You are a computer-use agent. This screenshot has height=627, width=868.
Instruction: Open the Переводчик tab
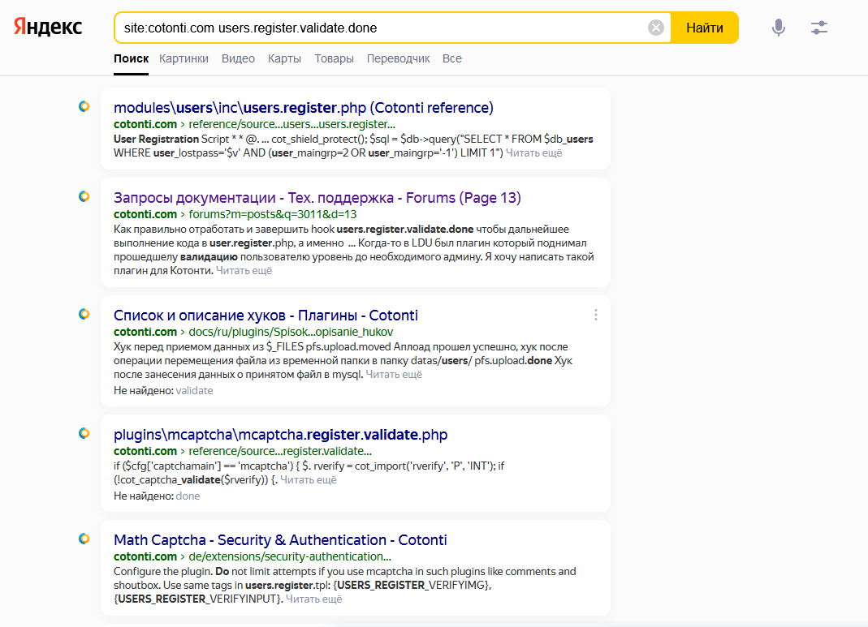398,58
